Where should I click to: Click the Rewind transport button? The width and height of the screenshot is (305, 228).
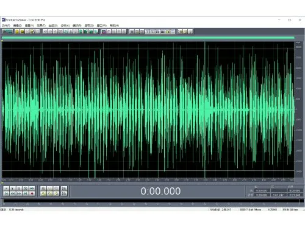click(12, 193)
